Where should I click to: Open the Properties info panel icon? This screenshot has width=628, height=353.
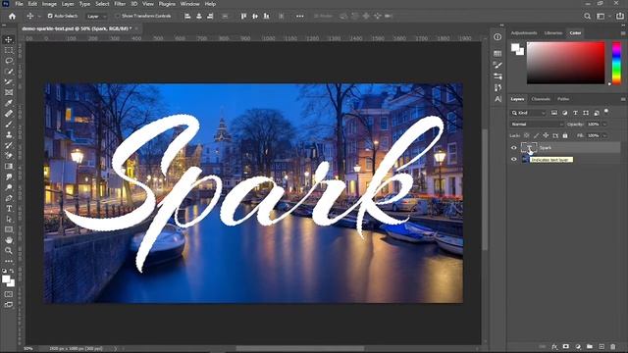point(497,37)
